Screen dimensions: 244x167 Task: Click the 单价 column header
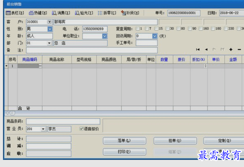click(216, 59)
